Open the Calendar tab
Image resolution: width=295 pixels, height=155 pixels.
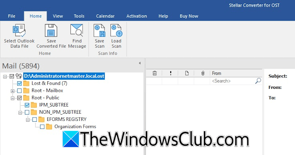pos(105,16)
